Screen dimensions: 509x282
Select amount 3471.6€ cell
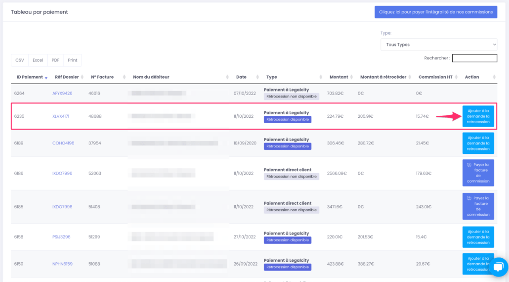click(x=336, y=207)
